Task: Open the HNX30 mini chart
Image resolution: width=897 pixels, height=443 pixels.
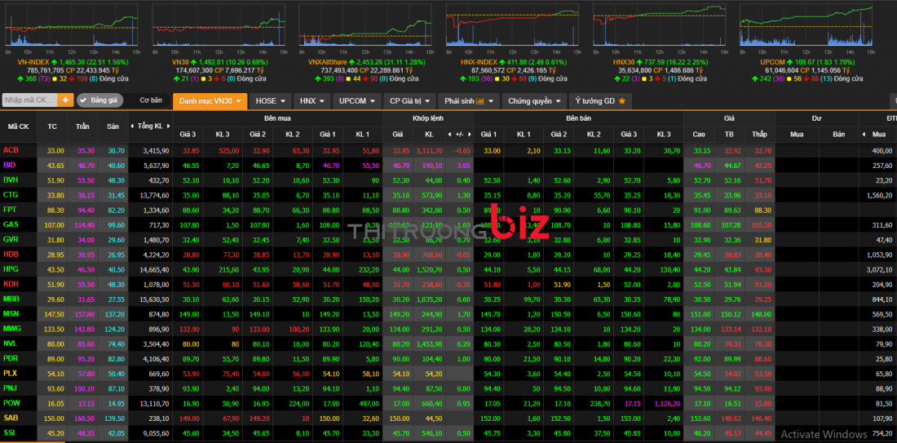Action: [x=660, y=25]
